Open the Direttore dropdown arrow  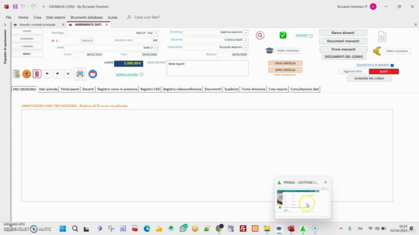[246, 33]
